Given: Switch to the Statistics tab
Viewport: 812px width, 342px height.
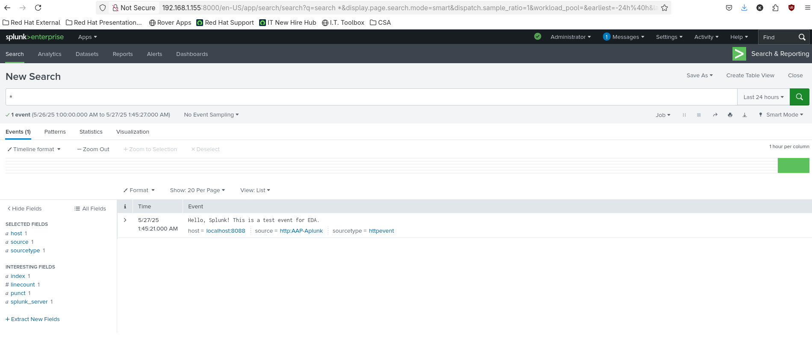Looking at the screenshot, I should click(x=91, y=132).
